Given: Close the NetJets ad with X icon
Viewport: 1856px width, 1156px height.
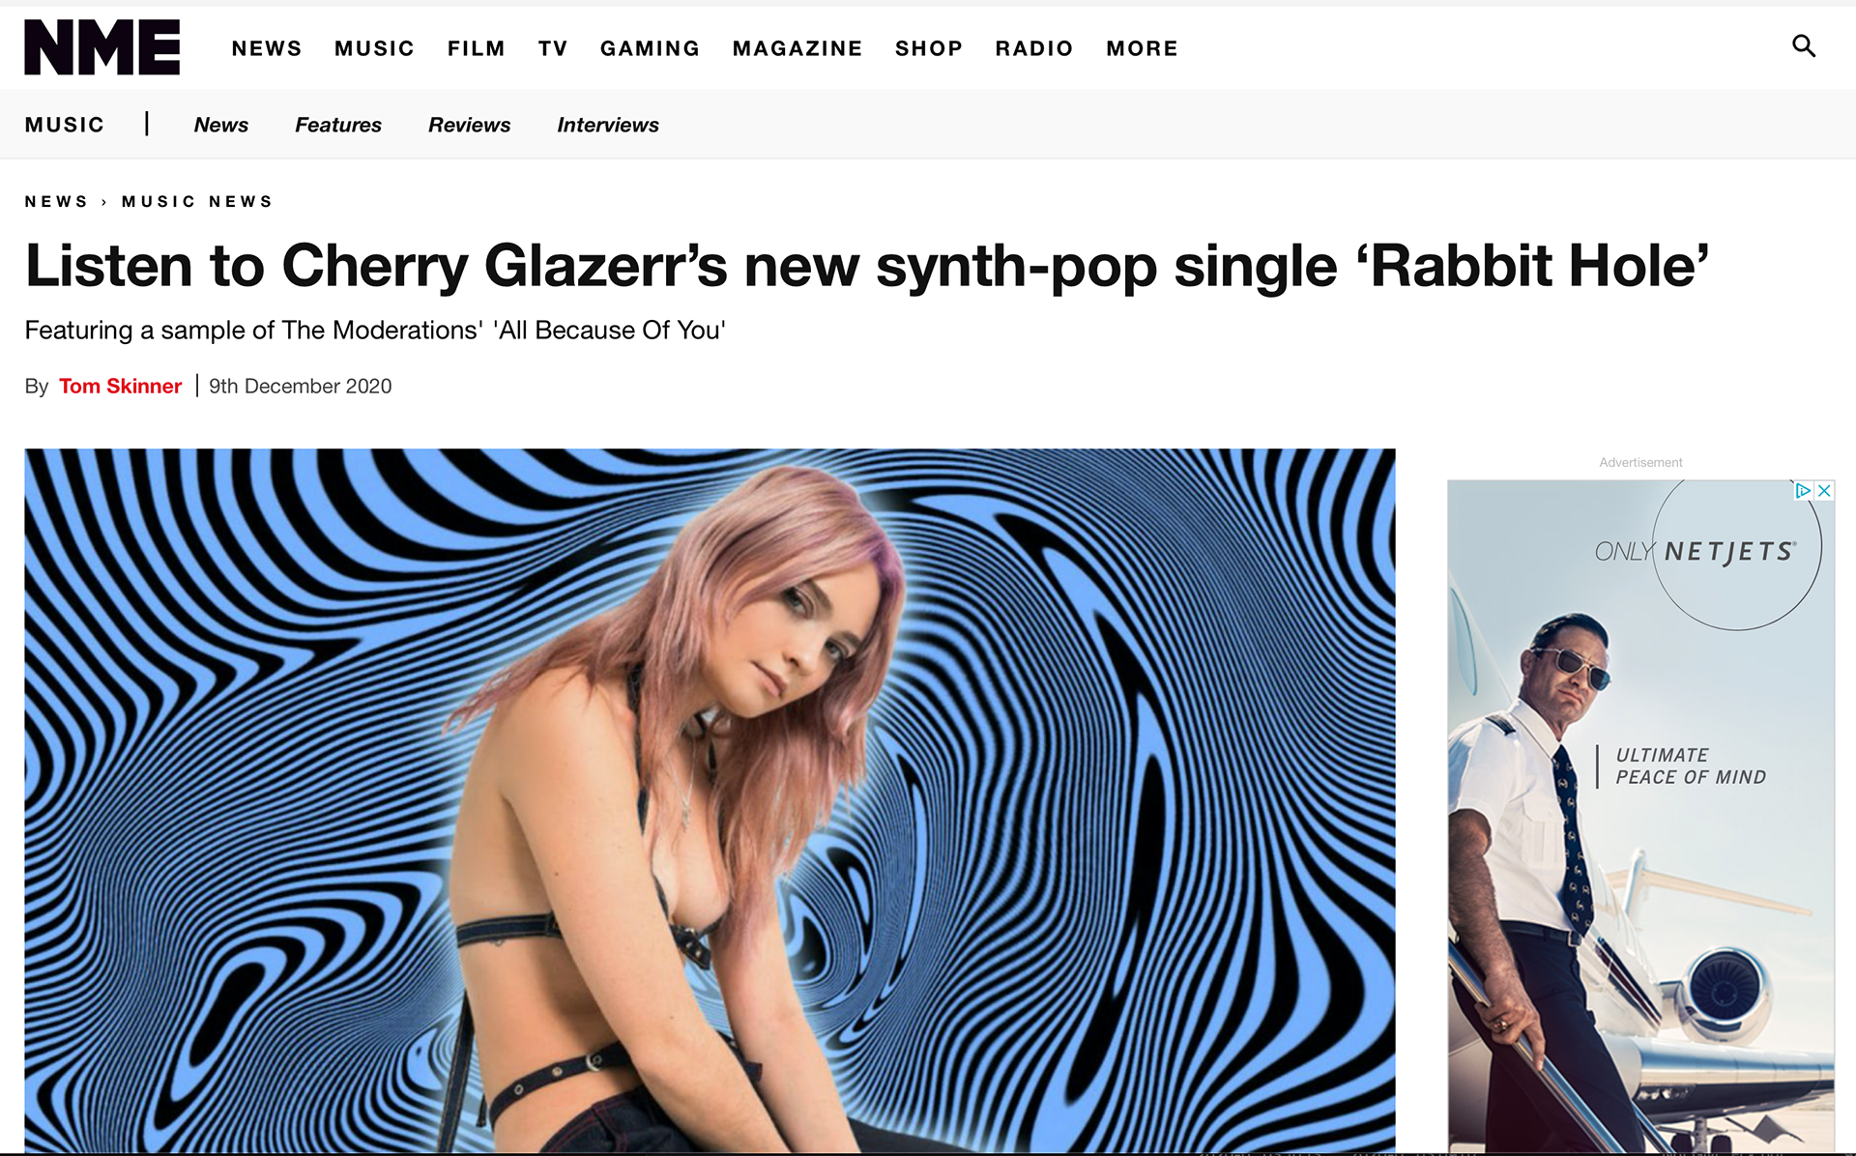Looking at the screenshot, I should [1824, 491].
